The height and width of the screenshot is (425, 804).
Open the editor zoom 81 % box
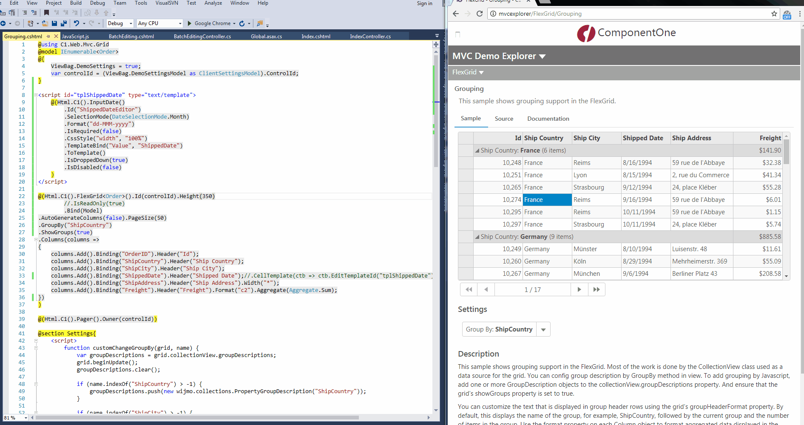click(15, 418)
